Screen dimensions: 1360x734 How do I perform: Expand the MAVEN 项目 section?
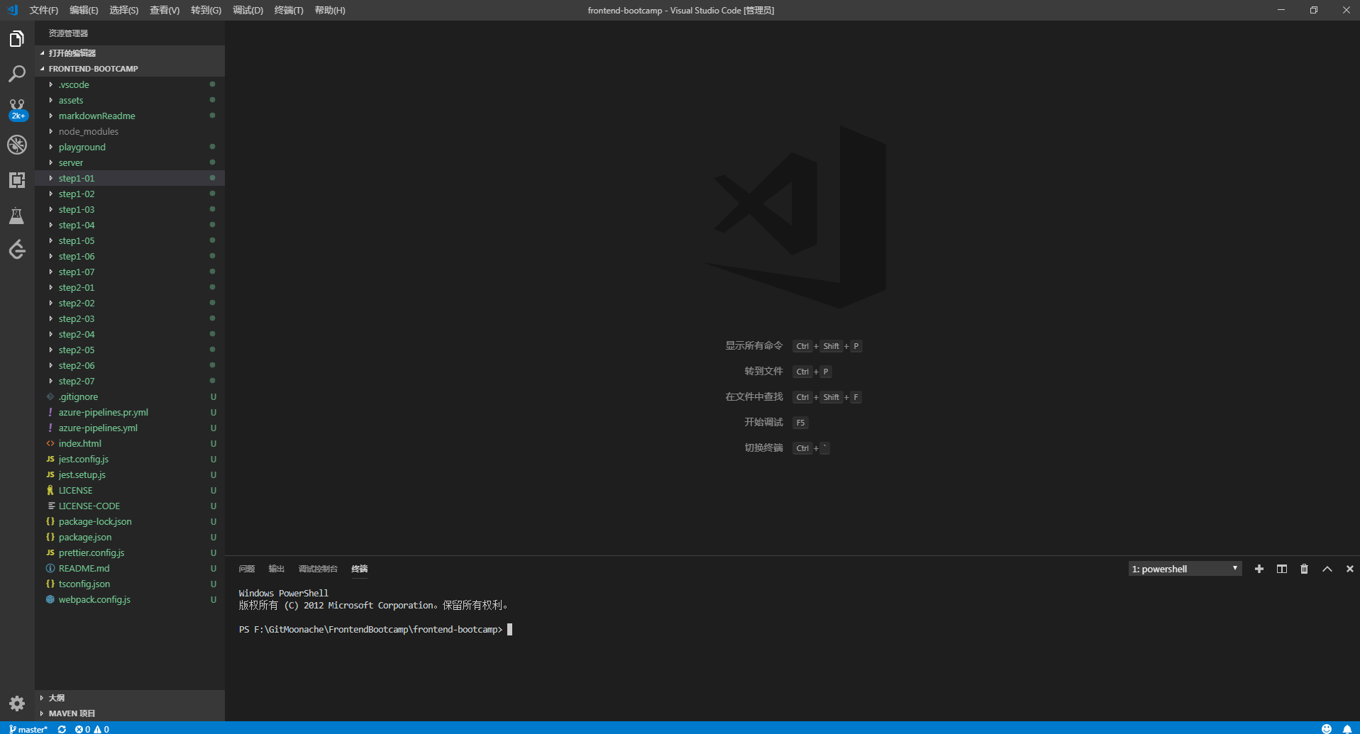[130, 713]
